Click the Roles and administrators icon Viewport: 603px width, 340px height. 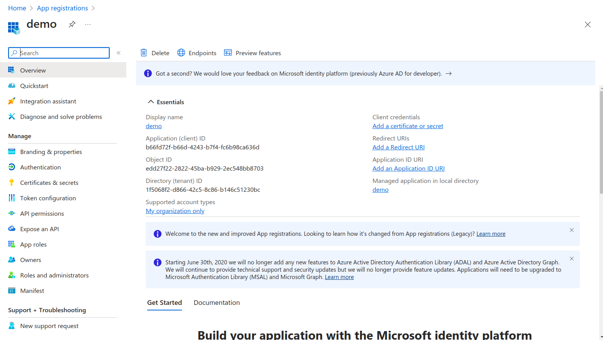point(12,275)
